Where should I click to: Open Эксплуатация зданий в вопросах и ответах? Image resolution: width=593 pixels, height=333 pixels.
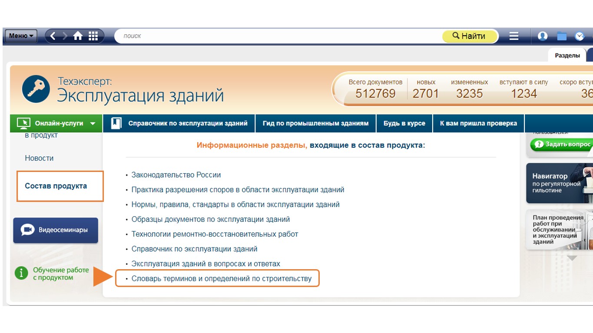click(205, 264)
